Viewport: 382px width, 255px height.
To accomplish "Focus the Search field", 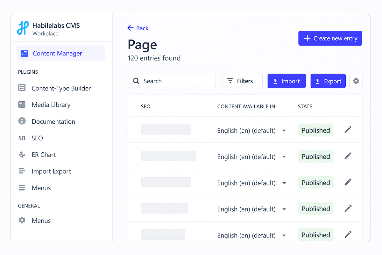I will pos(172,81).
